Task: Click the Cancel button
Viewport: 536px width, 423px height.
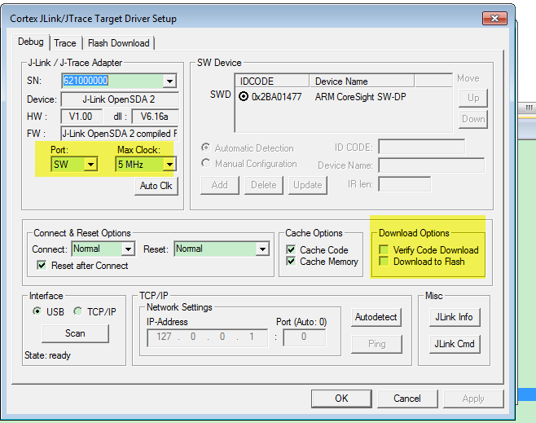Action: (x=407, y=399)
